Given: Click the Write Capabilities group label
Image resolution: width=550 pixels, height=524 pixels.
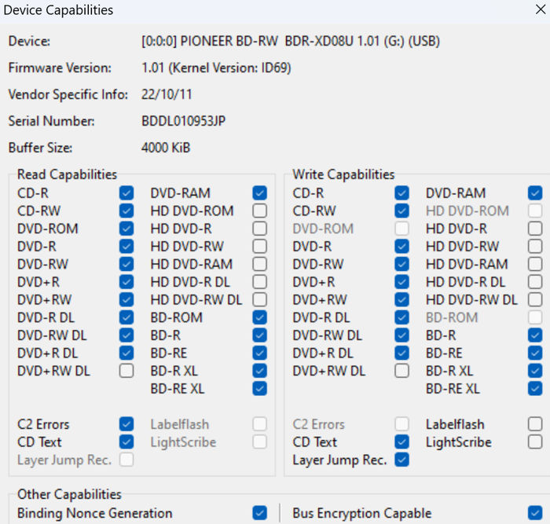Looking at the screenshot, I should [x=344, y=174].
